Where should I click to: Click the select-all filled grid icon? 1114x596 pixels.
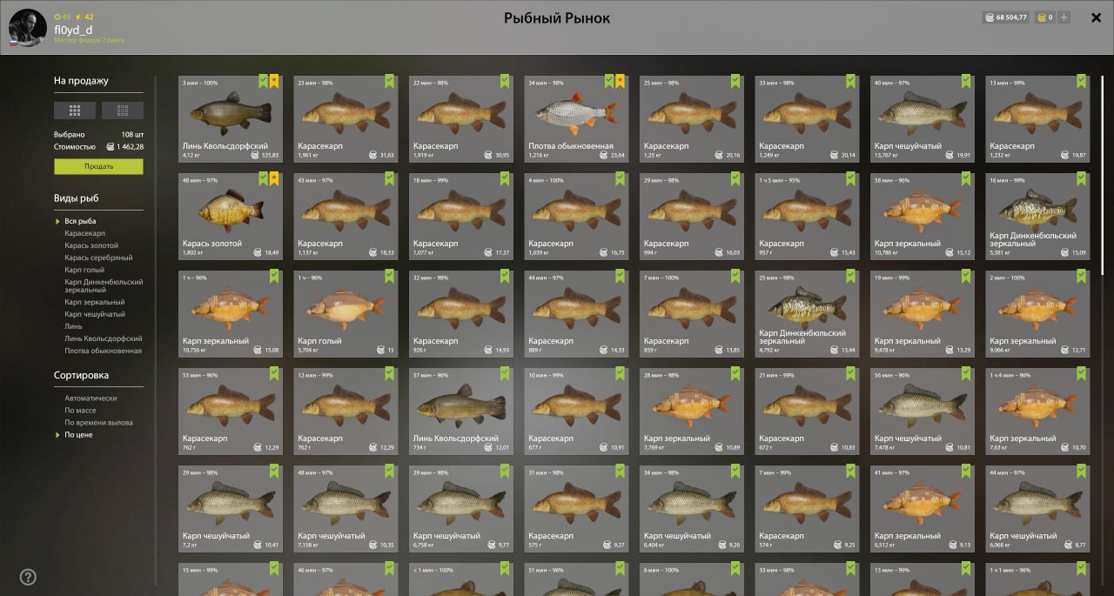coord(75,110)
